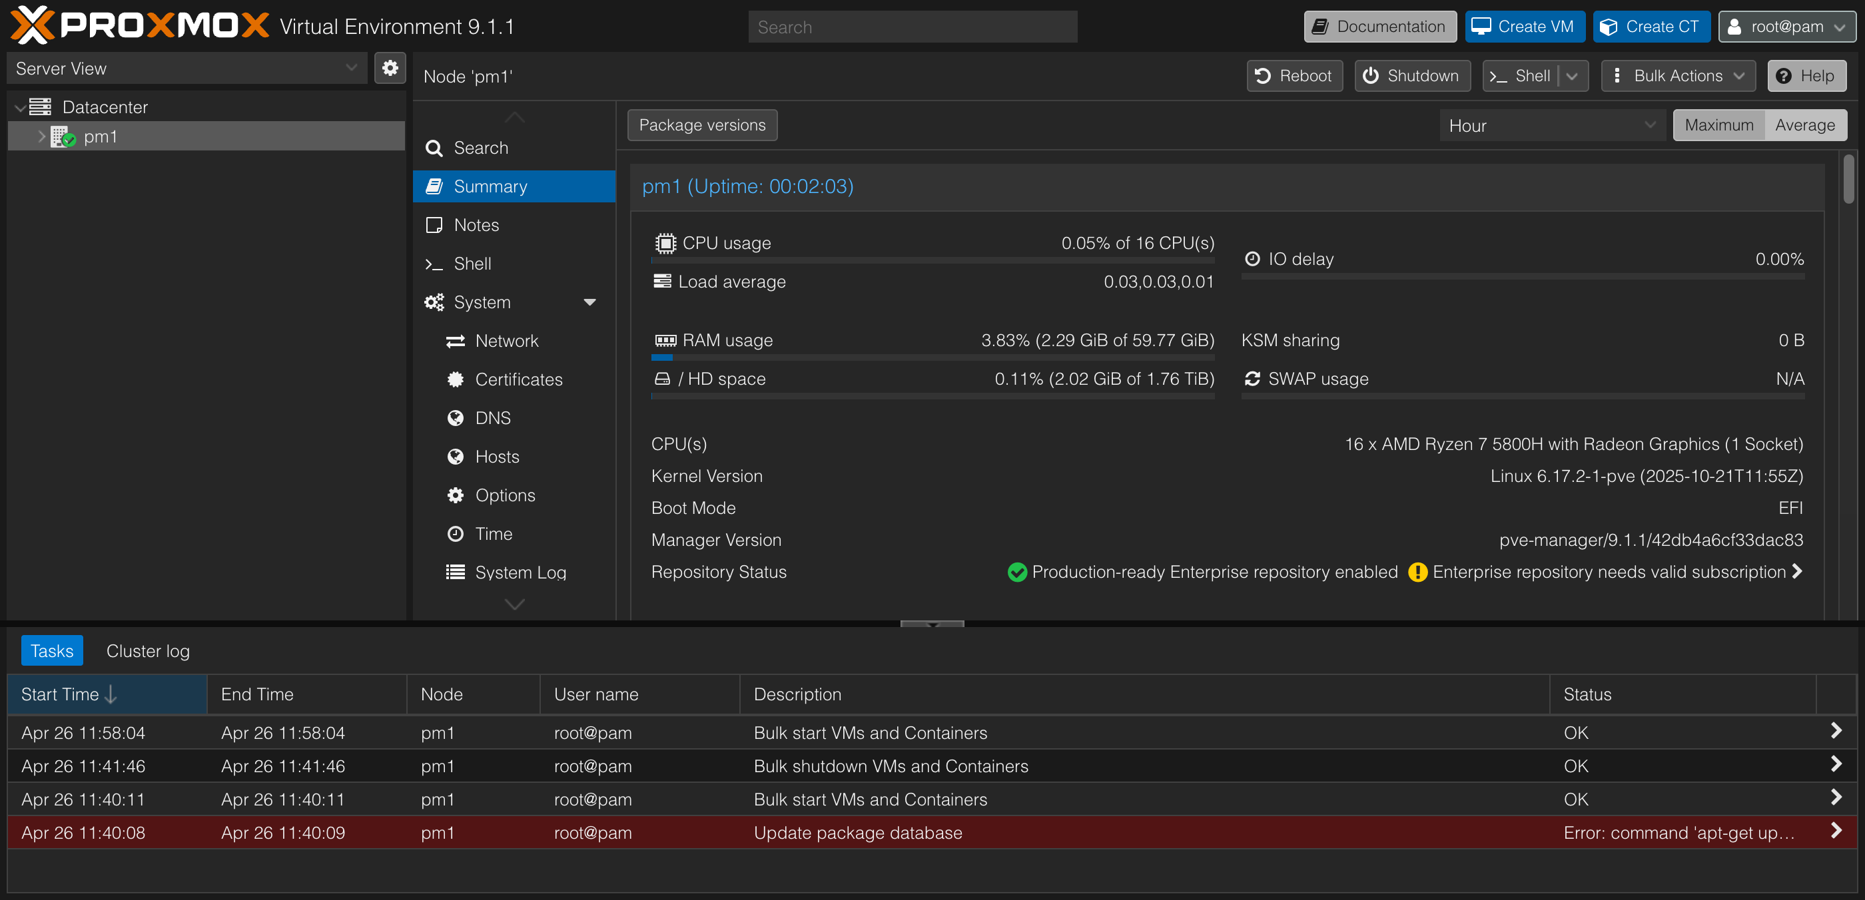The height and width of the screenshot is (900, 1865).
Task: Click the Datacenter server icon
Action: [x=41, y=107]
